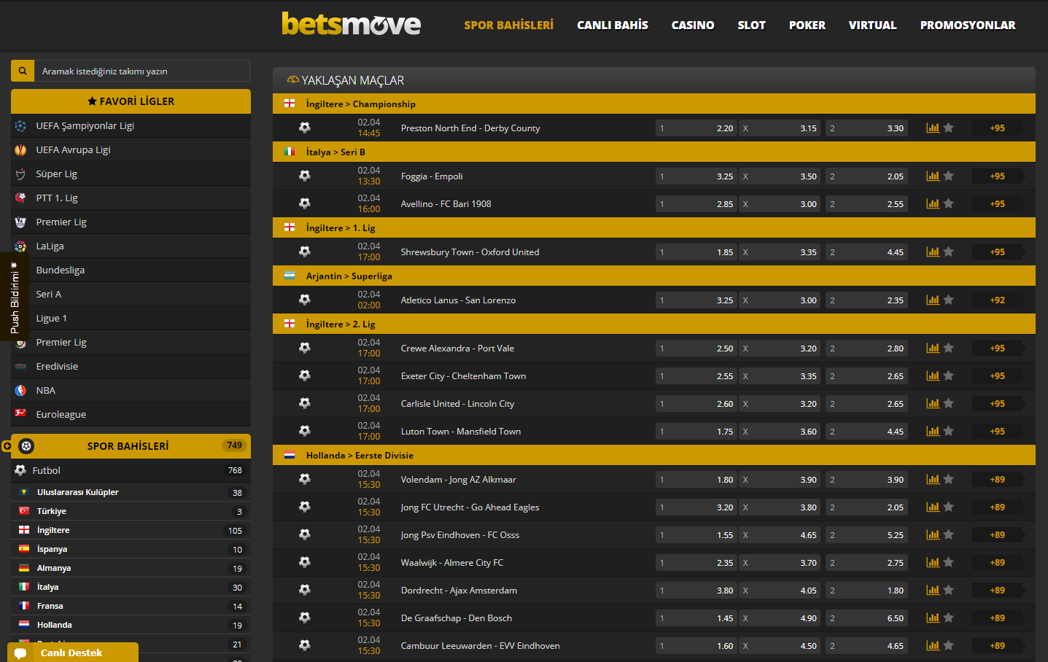1048x662 pixels.
Task: Star the Luton Town - Mansfield Town match
Action: pyautogui.click(x=949, y=431)
